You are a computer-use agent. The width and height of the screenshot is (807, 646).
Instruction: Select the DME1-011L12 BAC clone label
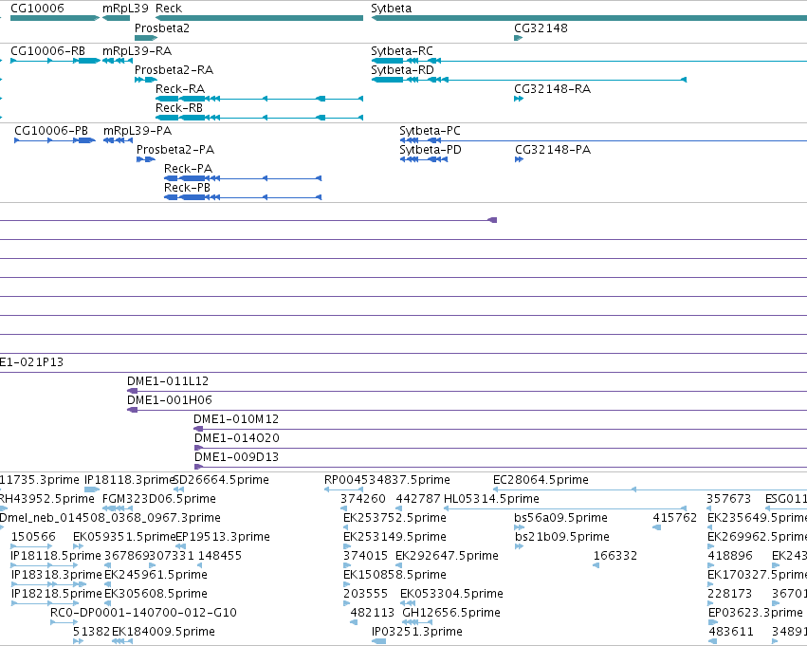point(168,381)
